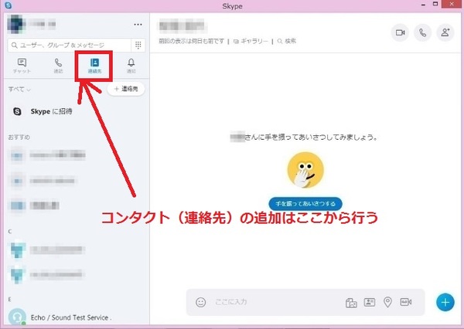Add a person to this conversation
Screen dimensions: 464x329
pos(445,32)
